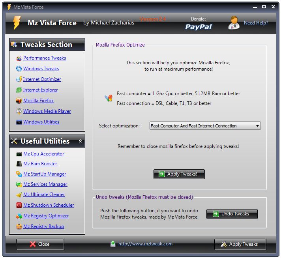Open Performance Tweaks section
This screenshot has width=281, height=258.
click(x=45, y=58)
